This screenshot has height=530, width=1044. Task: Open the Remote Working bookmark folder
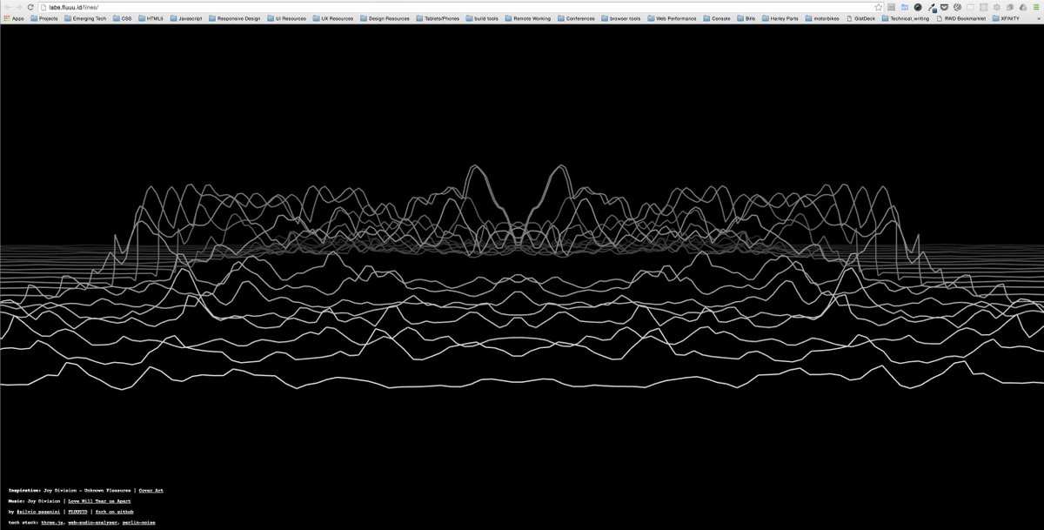pos(528,18)
